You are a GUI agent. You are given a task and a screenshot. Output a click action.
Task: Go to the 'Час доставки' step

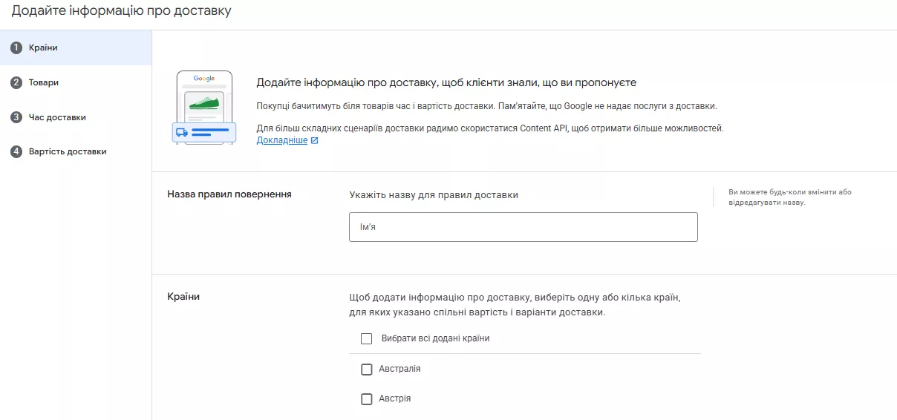pyautogui.click(x=57, y=117)
